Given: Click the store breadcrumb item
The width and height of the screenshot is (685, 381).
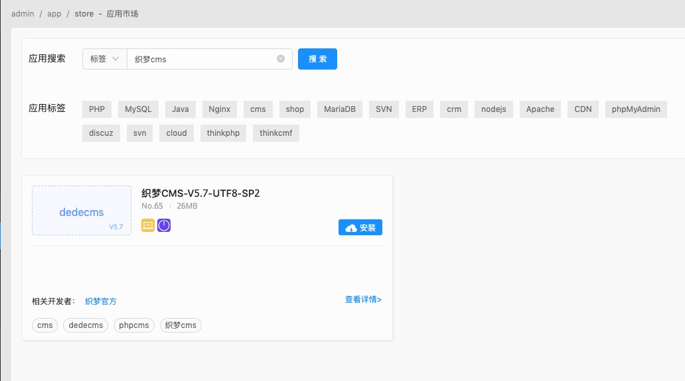Looking at the screenshot, I should (x=84, y=13).
